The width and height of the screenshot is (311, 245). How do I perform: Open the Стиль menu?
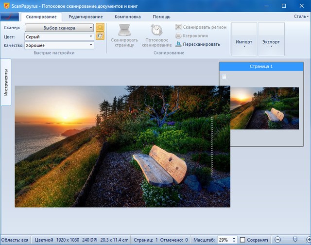pyautogui.click(x=301, y=16)
